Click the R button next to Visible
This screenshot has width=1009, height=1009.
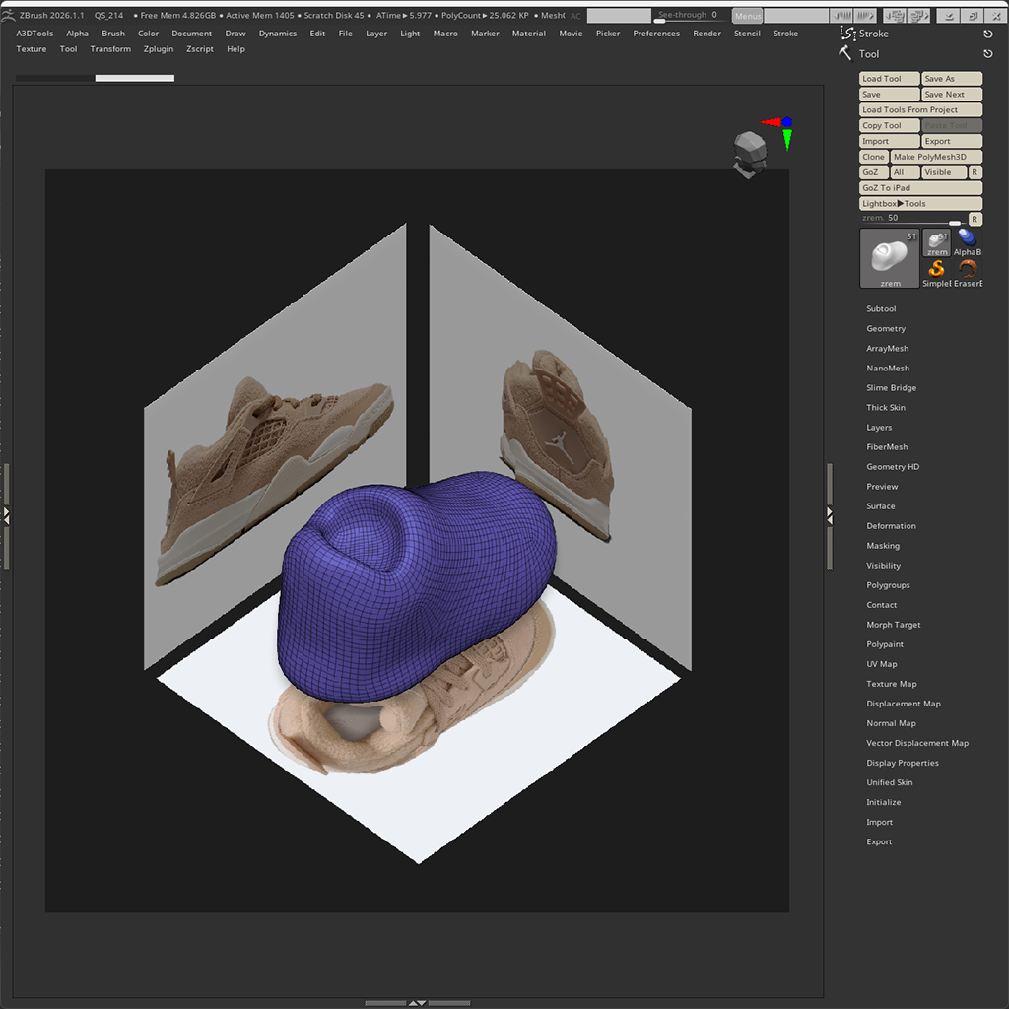coord(975,172)
